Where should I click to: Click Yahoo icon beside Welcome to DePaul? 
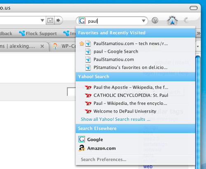click(88, 111)
